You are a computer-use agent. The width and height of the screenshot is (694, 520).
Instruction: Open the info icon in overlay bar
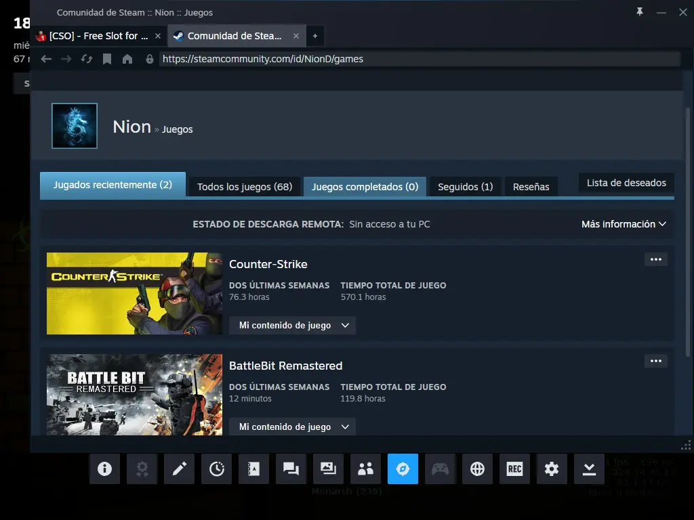tap(104, 469)
